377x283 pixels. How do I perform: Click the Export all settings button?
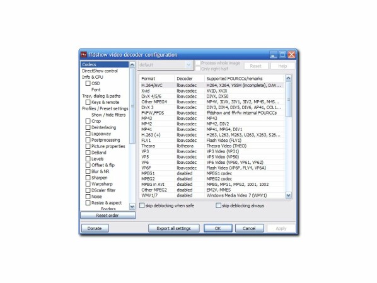coord(173,228)
